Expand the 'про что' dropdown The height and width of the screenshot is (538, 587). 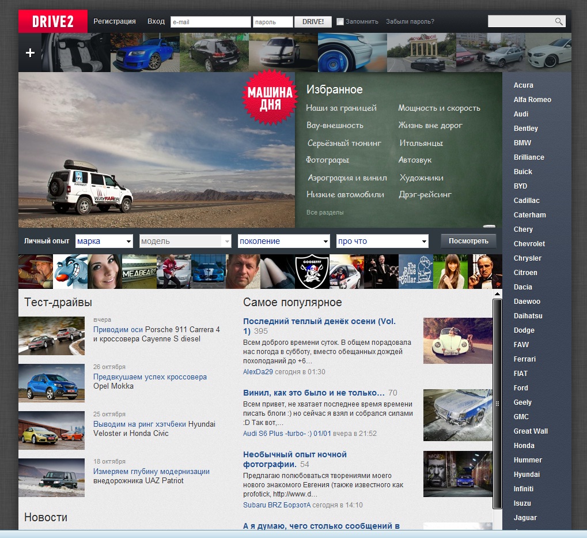[383, 241]
